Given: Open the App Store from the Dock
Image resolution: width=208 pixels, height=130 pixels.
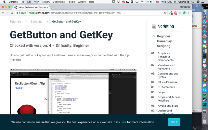Looking at the screenshot, I should (204, 22).
